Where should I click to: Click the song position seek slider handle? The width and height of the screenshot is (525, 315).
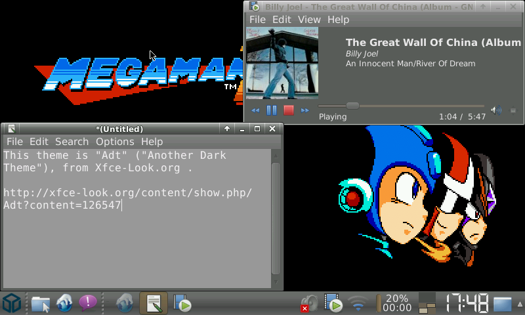352,106
